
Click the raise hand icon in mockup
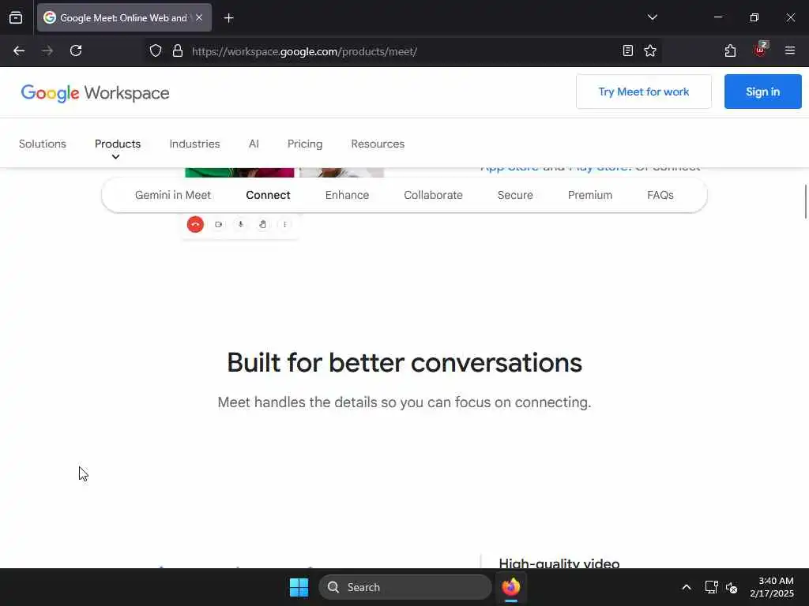(262, 225)
